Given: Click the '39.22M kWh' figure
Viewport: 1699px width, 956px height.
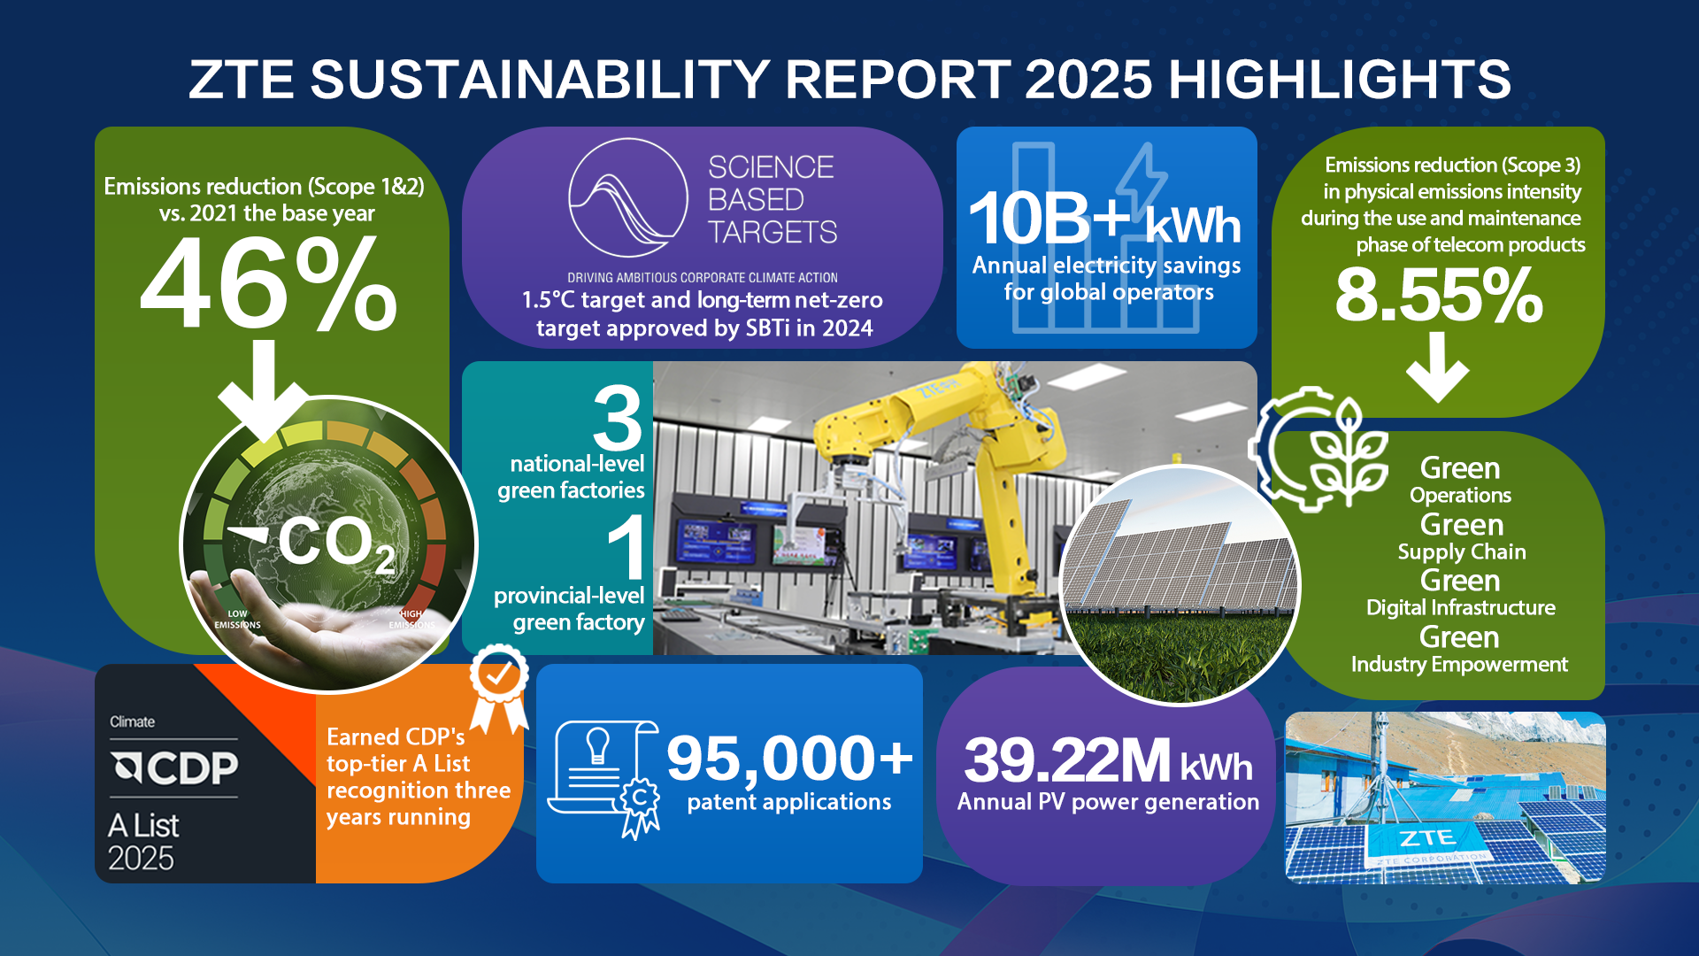Looking at the screenshot, I should point(1108,761).
